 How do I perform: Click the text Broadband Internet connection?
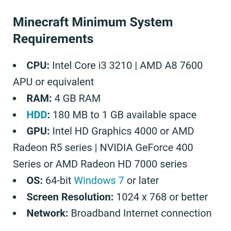click(141, 213)
